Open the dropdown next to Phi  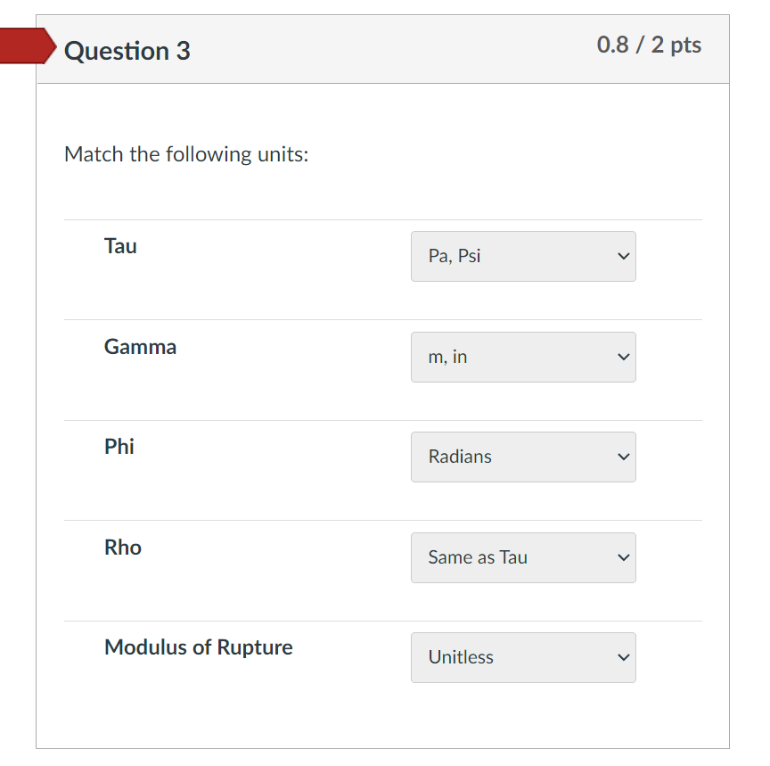coord(523,457)
